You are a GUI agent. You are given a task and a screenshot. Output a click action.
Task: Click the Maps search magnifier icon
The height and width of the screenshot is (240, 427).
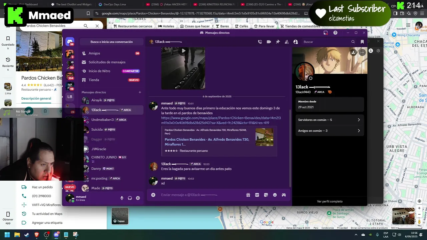(x=86, y=26)
